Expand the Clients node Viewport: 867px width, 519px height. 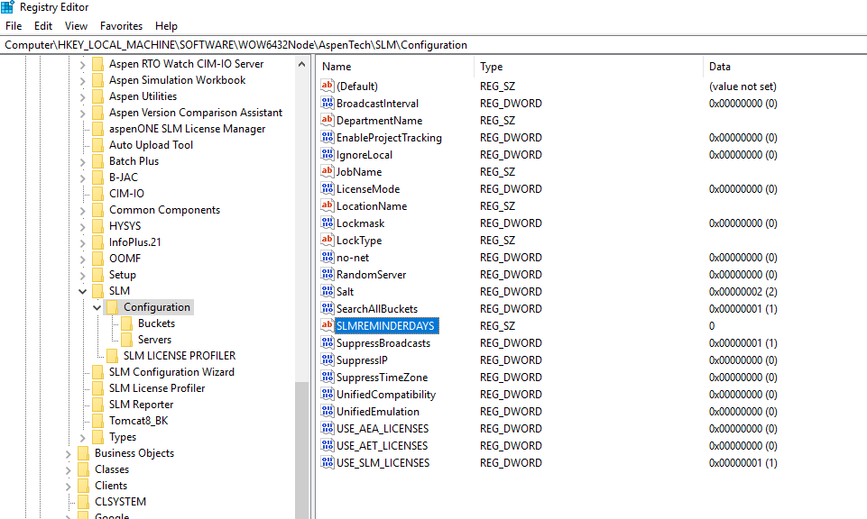[68, 486]
